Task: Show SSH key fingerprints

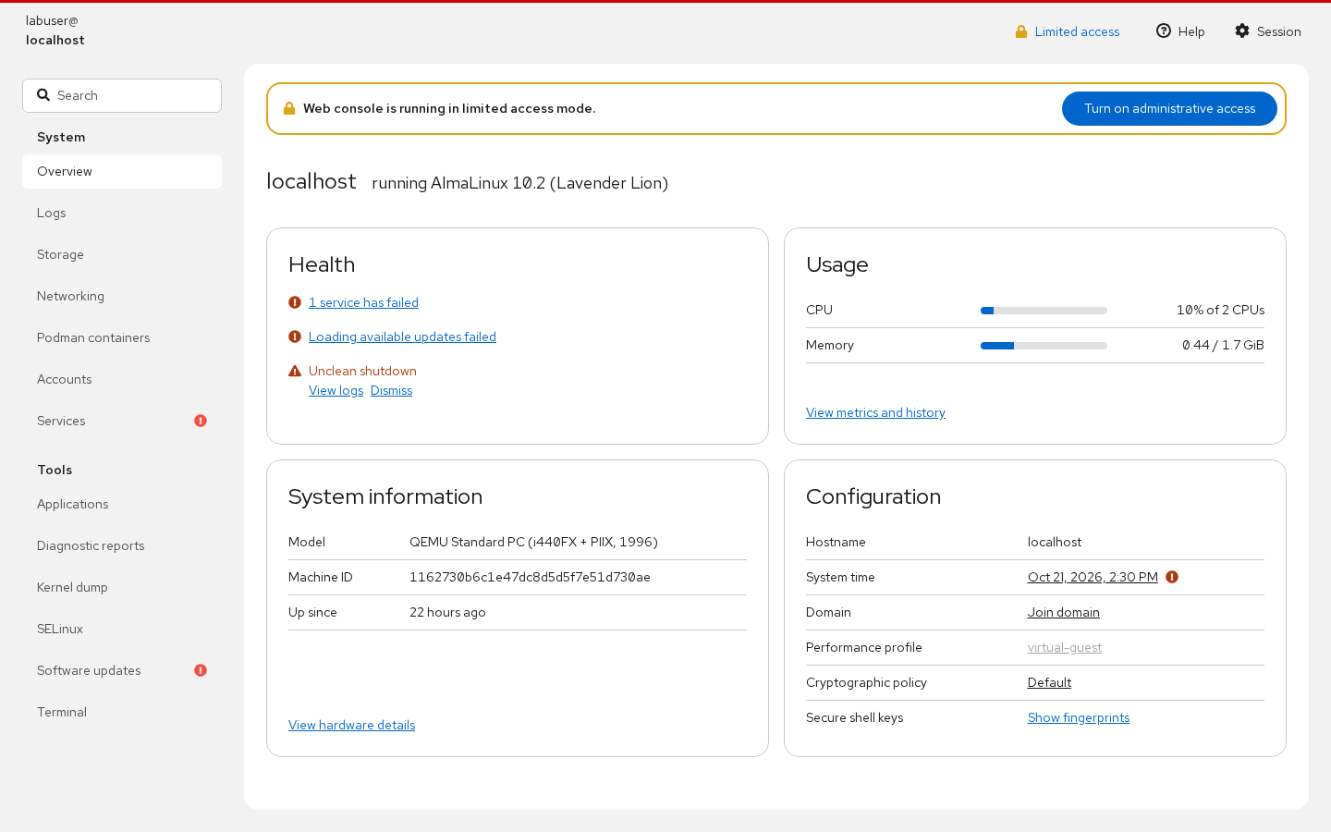Action: 1079,717
